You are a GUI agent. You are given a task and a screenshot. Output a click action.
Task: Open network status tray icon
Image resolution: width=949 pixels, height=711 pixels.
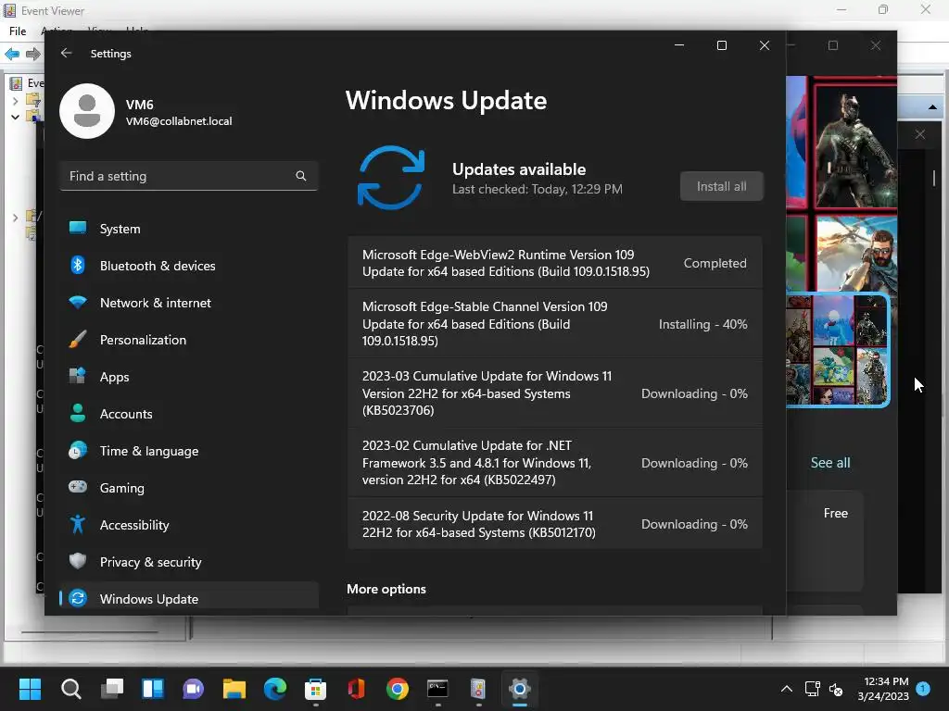click(x=812, y=689)
